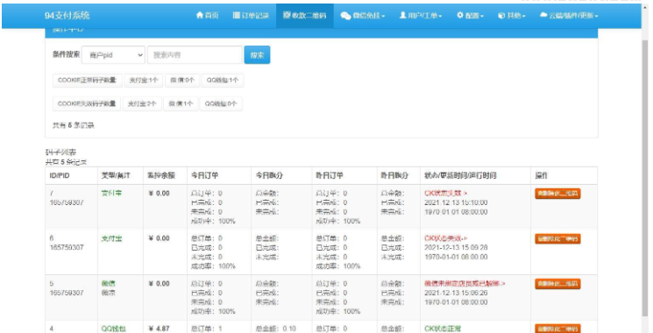653x333 pixels.
Task: Click the 支付宝:2个 filter button
Action: [x=142, y=103]
